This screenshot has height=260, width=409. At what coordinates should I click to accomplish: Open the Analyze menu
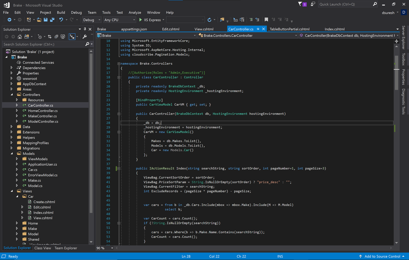(x=135, y=12)
